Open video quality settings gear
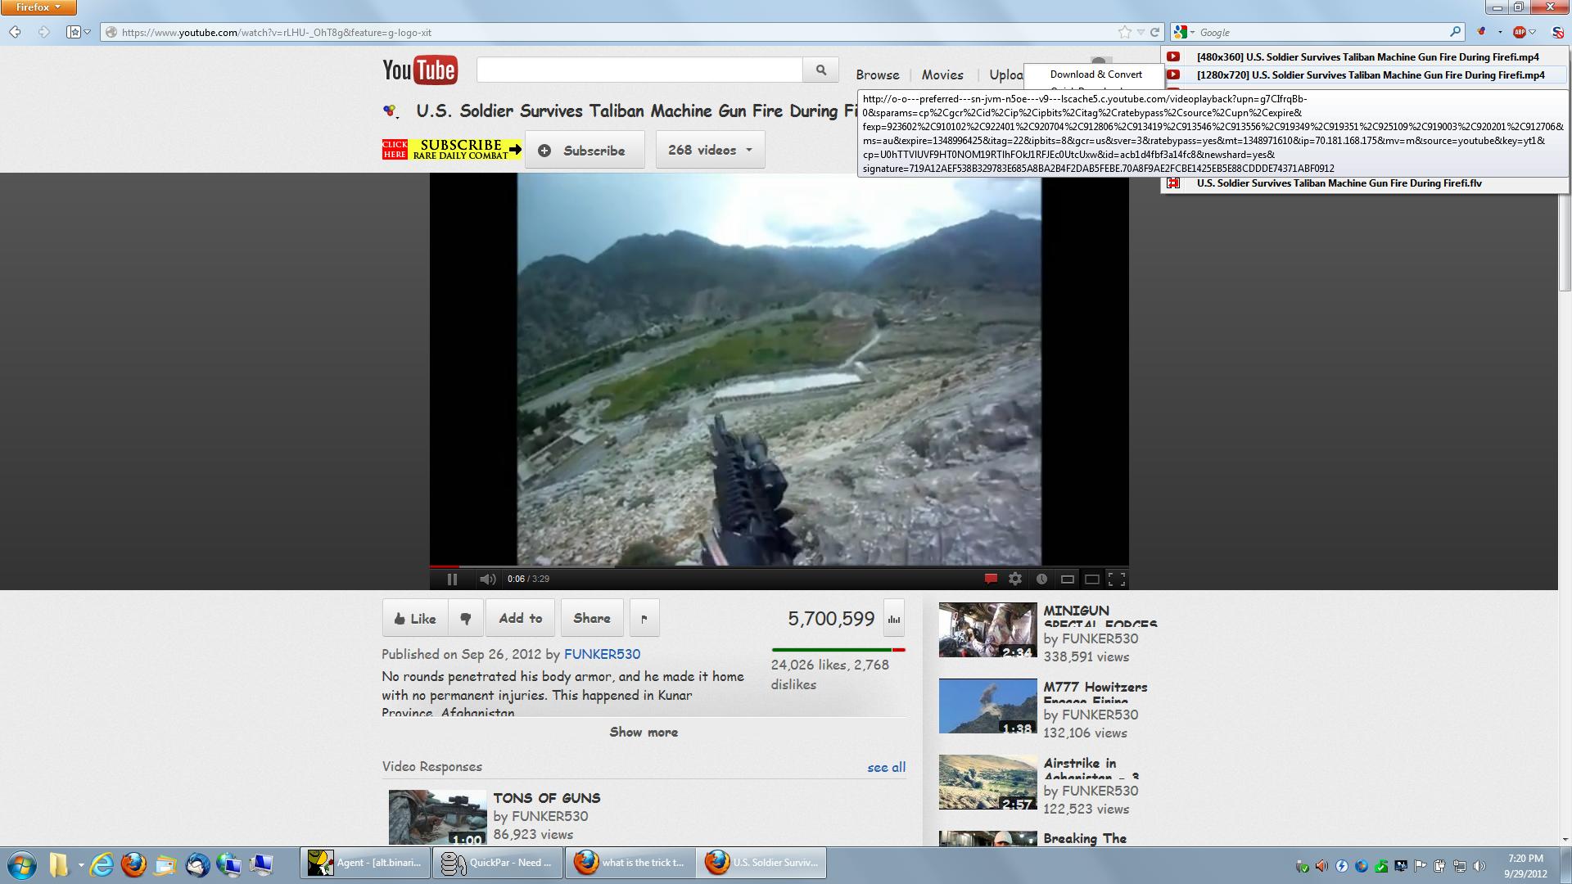Viewport: 1572px width, 884px height. click(x=1015, y=579)
